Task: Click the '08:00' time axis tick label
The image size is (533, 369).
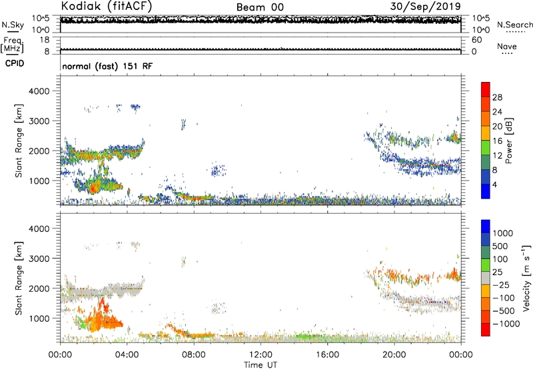Action: pos(194,355)
